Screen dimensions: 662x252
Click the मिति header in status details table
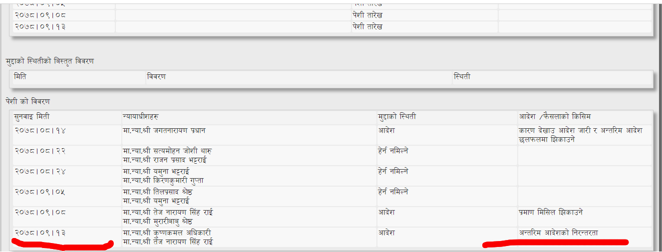[20, 77]
